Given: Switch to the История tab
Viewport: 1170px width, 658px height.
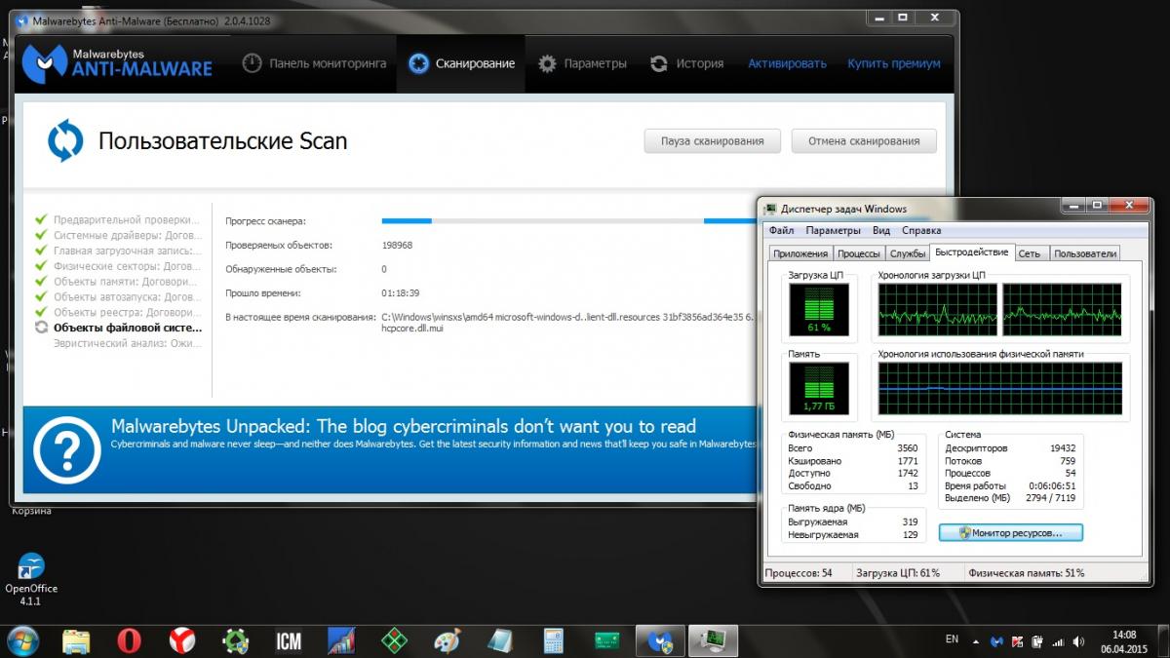Looking at the screenshot, I should tap(687, 63).
